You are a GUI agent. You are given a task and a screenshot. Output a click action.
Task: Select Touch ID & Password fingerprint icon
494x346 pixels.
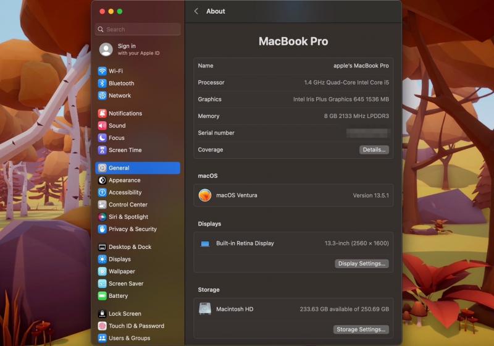(x=102, y=326)
